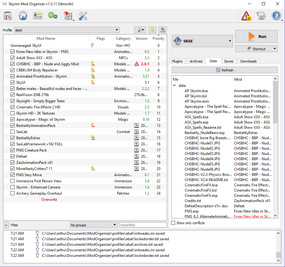Sort by the Flags column header
Screen dimensions: 285x267
tap(101, 38)
